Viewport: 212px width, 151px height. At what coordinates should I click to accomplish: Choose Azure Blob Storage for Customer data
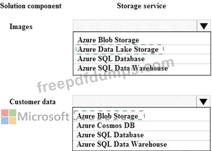pyautogui.click(x=142, y=116)
